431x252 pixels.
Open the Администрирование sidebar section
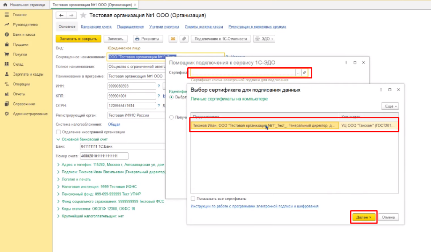coord(30,114)
